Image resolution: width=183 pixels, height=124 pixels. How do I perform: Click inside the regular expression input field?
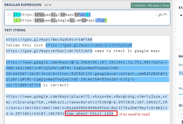click(87, 18)
